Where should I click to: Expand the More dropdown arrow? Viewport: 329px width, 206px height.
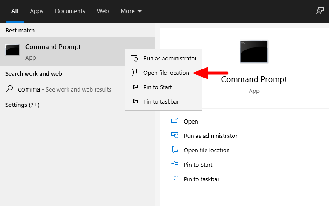click(x=140, y=11)
